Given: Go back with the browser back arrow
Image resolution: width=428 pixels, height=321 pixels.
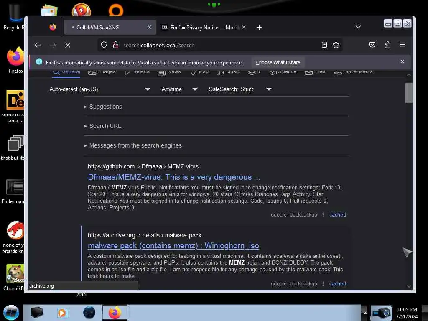Looking at the screenshot, I should (x=38, y=45).
